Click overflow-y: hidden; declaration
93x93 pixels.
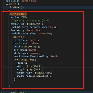(26, 43)
